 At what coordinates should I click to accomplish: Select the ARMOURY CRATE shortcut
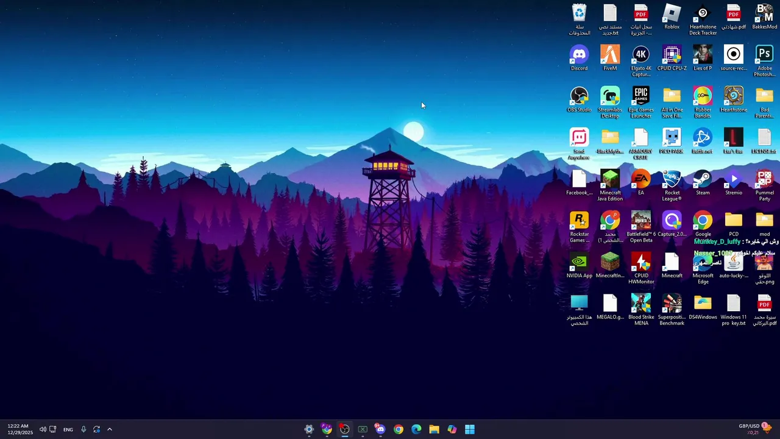coord(640,144)
